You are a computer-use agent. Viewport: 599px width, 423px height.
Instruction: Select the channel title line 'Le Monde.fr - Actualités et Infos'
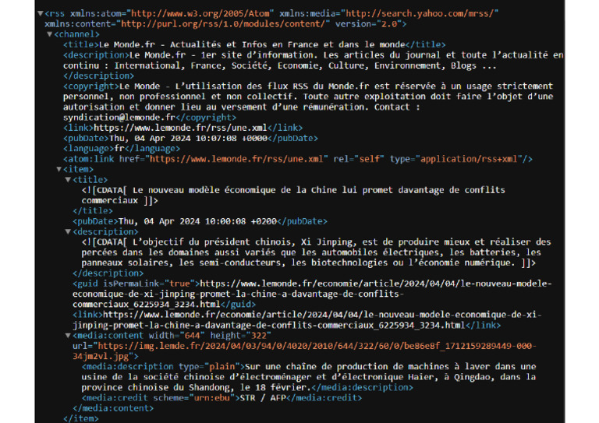[x=254, y=44]
